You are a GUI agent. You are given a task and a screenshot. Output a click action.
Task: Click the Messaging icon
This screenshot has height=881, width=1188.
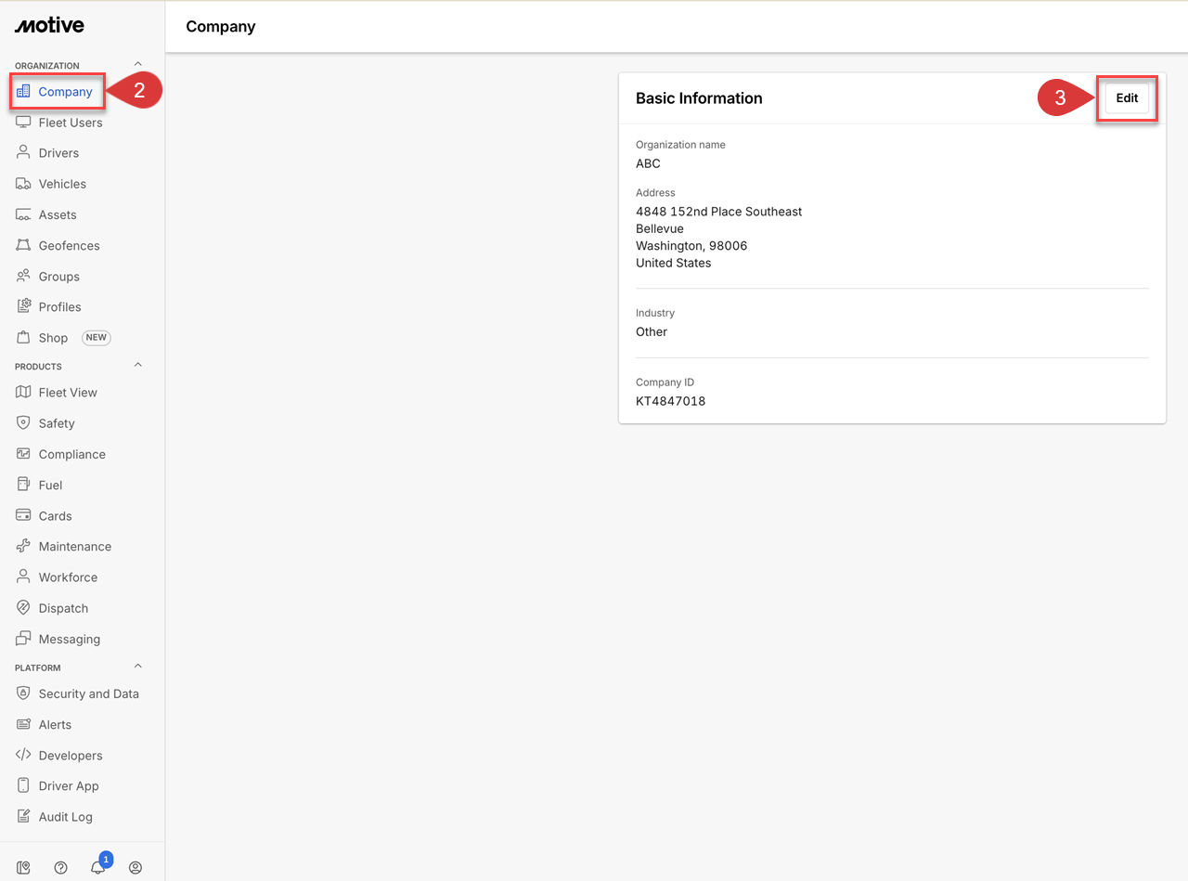(x=21, y=639)
